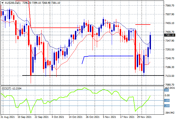Viewport: 176px width, 120px height.
Task: Select the long red horizontal line near 7427
Action: click(55, 28)
